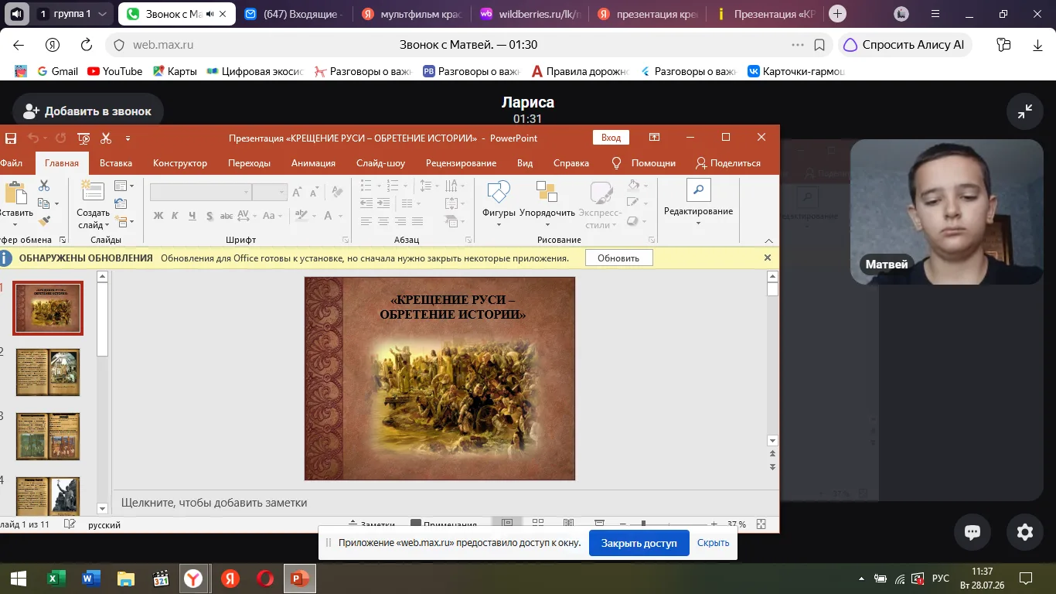Click the Скрыть link in sharing bar
Image resolution: width=1056 pixels, height=594 pixels.
[x=713, y=543]
